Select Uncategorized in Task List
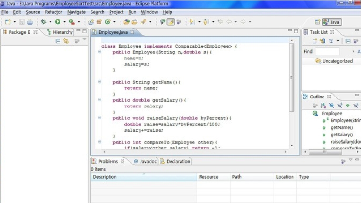This screenshot has width=363, height=203. coord(334,61)
